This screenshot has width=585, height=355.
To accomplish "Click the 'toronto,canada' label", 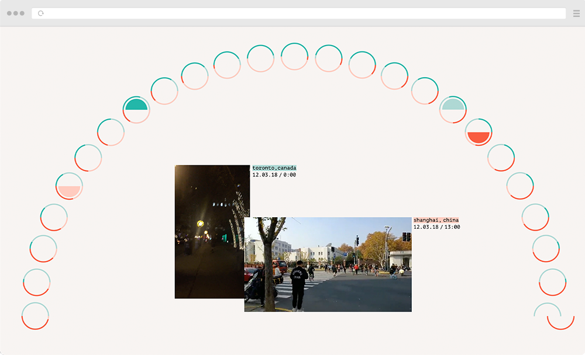I will (274, 168).
